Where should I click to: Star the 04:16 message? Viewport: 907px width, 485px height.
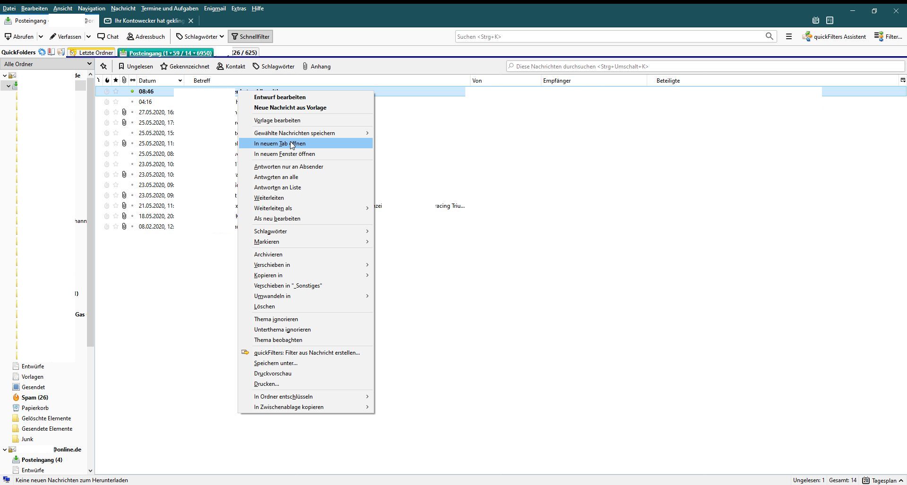(x=116, y=102)
